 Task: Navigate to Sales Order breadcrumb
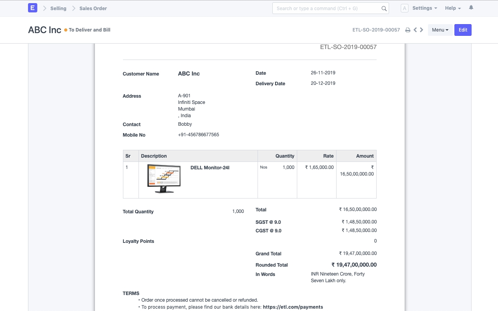coord(93,8)
